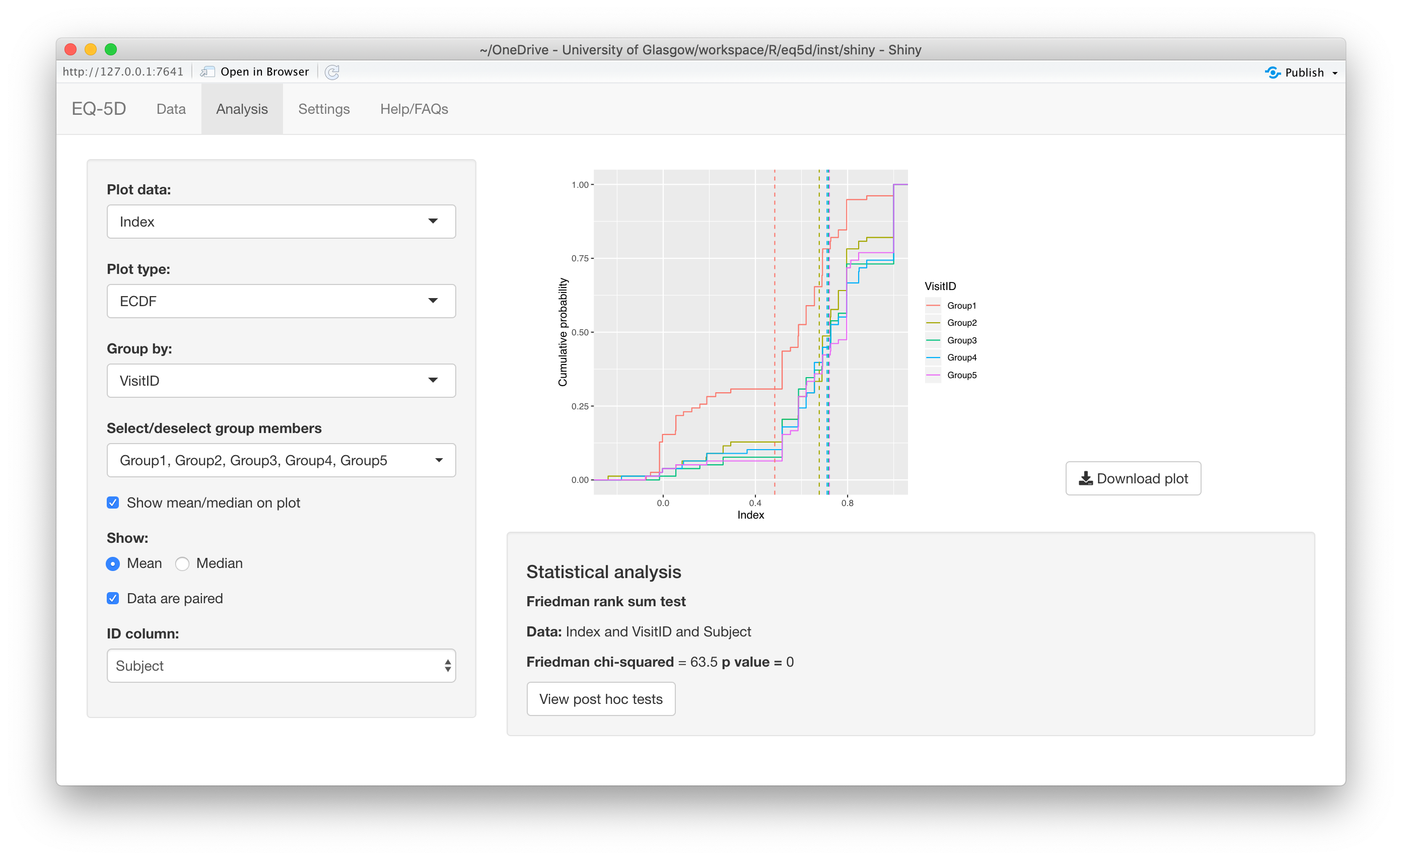1402x860 pixels.
Task: Open the Help/FAQs tab
Action: click(x=413, y=109)
